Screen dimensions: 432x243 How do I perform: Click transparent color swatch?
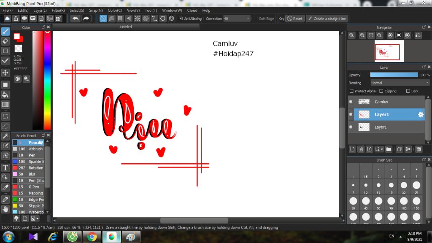[18, 49]
